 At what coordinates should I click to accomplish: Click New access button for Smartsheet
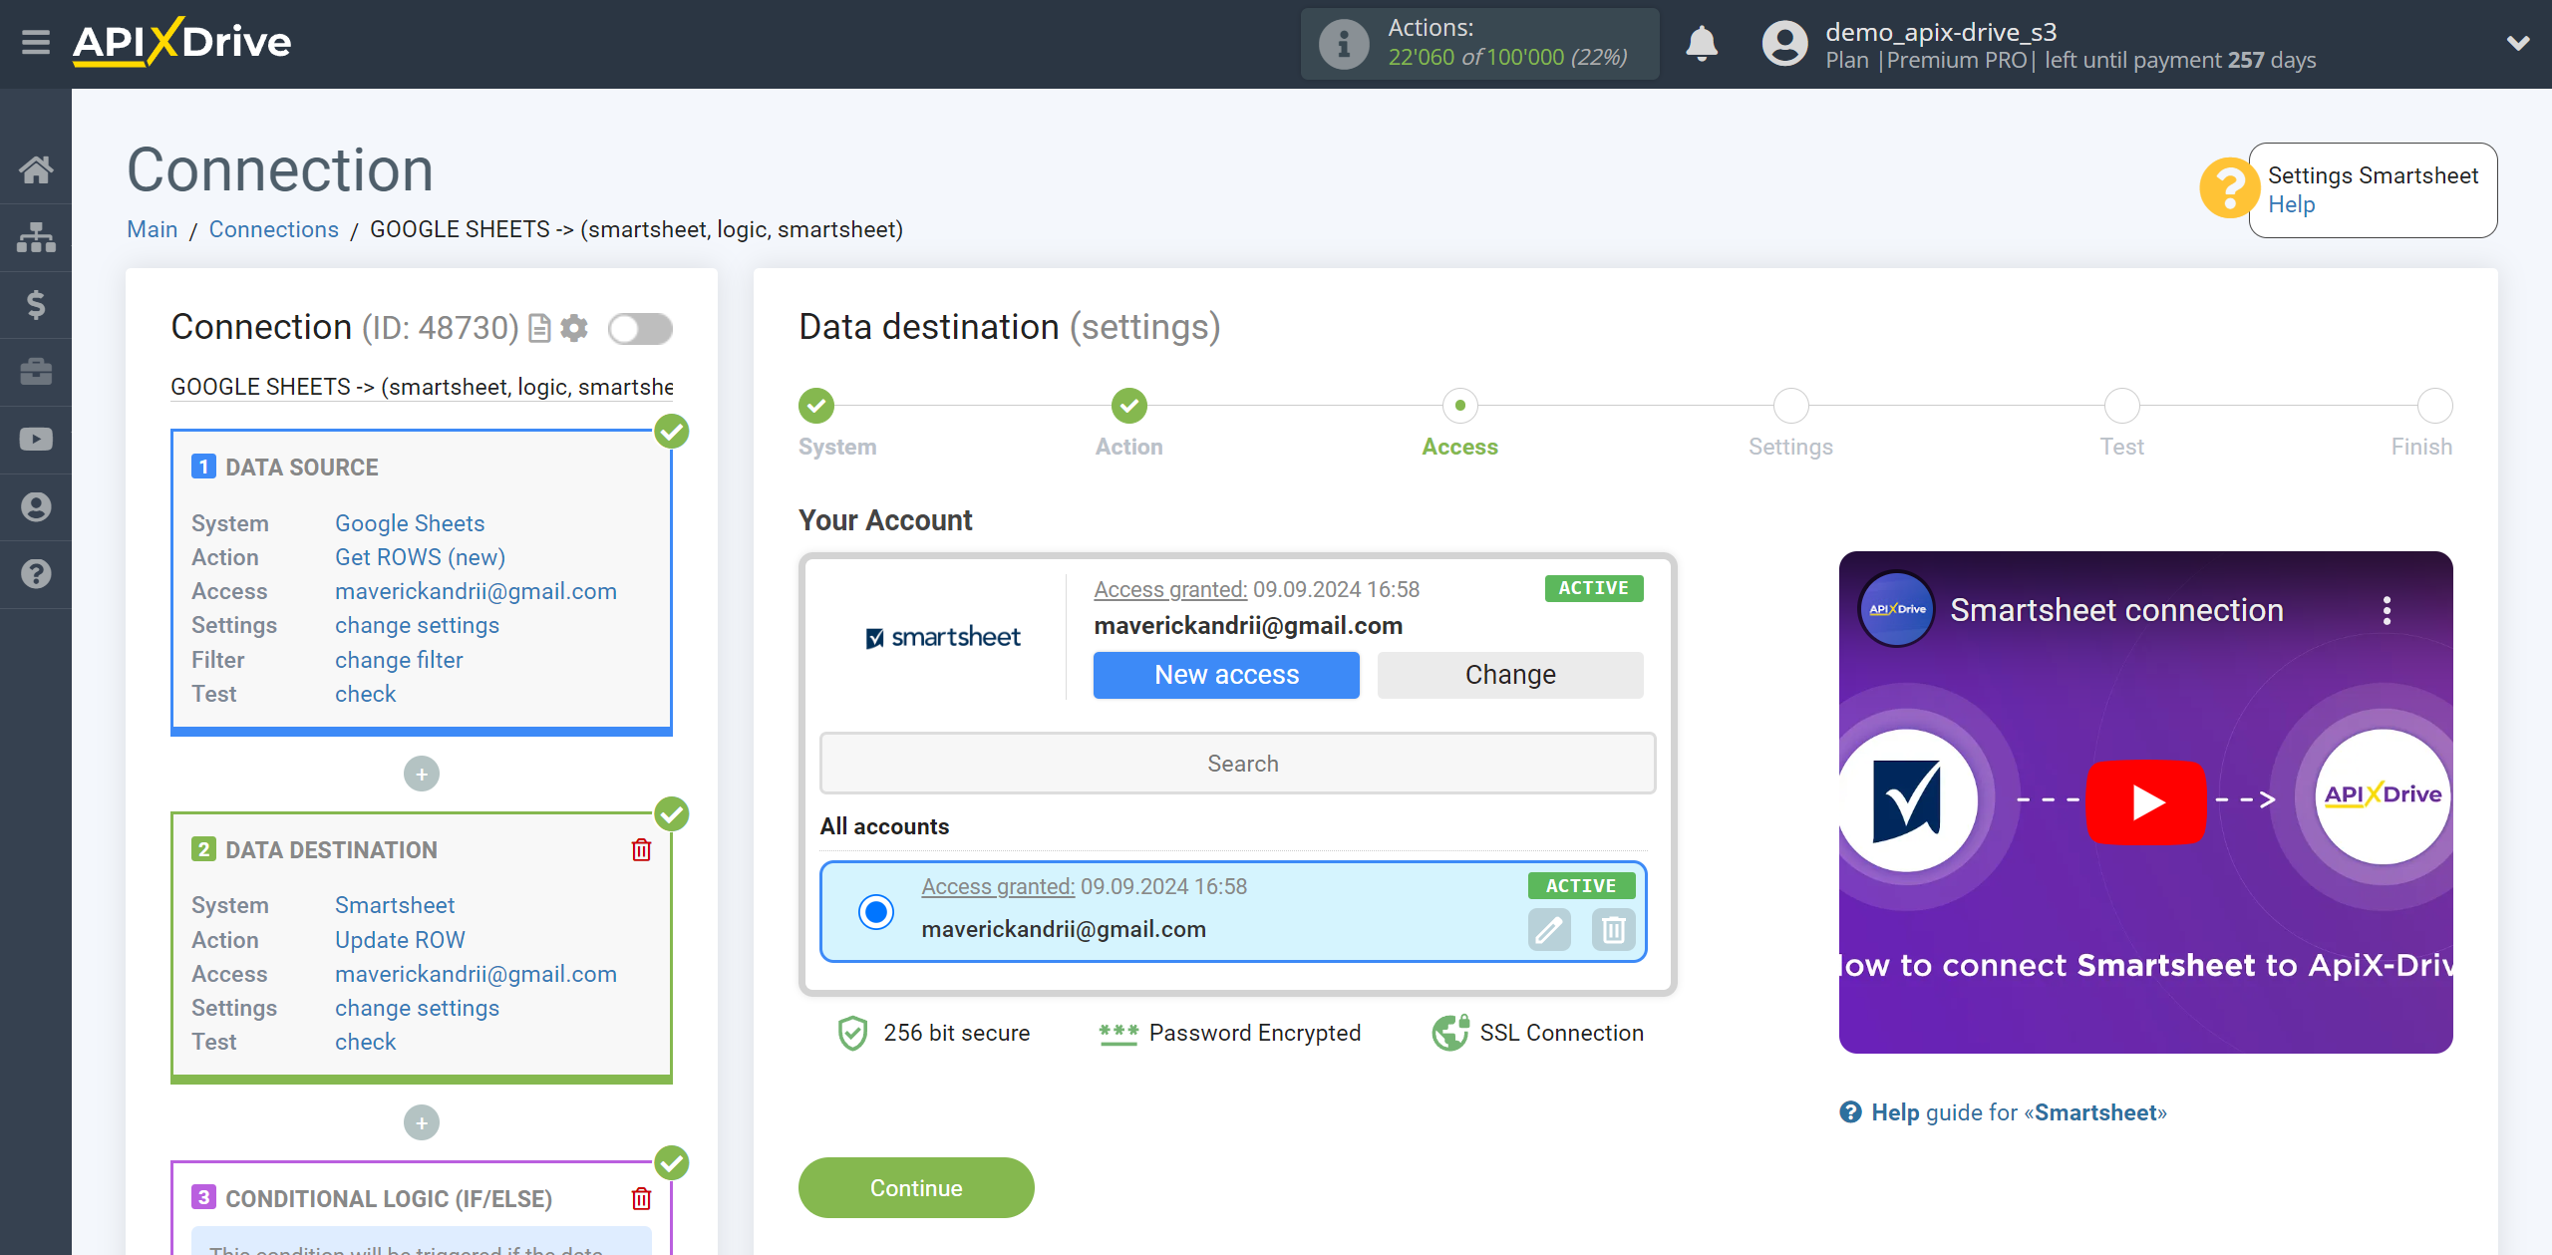[x=1227, y=674]
